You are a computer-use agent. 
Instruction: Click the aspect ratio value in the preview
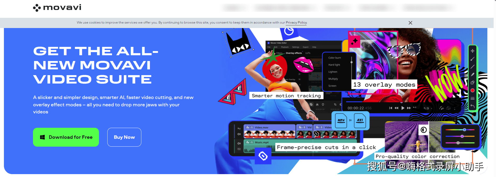point(426,108)
